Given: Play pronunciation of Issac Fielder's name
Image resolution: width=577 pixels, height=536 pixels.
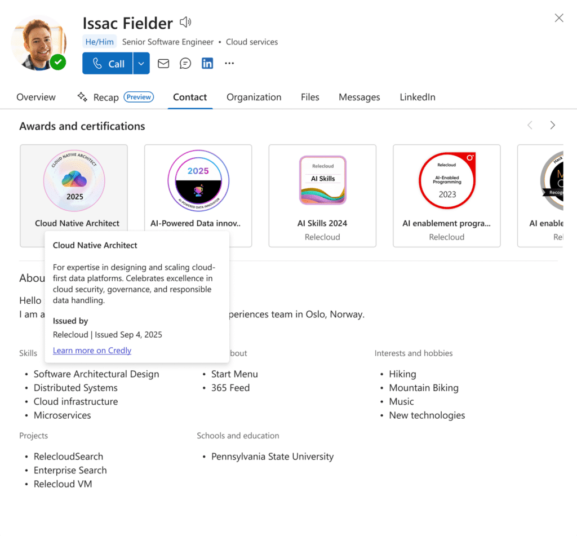Looking at the screenshot, I should 185,22.
